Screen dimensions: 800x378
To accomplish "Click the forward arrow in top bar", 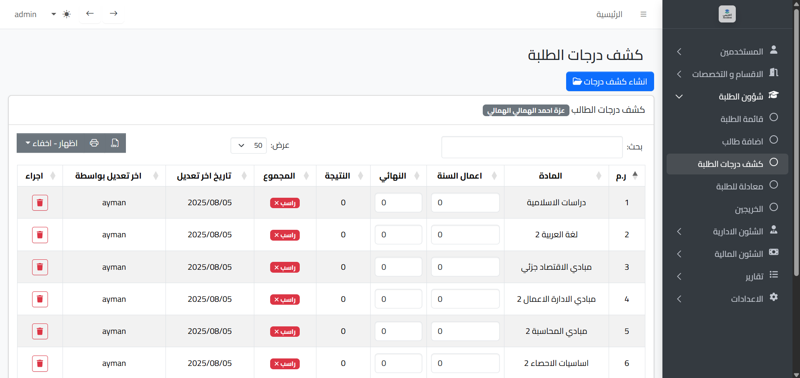I will pyautogui.click(x=113, y=14).
